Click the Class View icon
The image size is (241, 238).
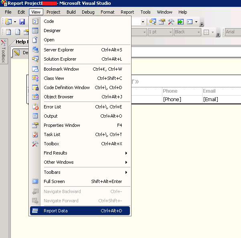[x=35, y=78]
